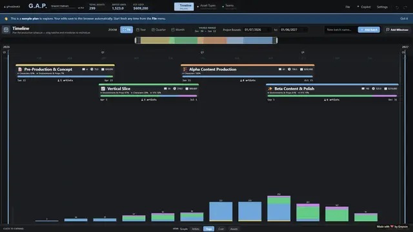
Task: Switch to the Teams tab
Action: point(228,6)
